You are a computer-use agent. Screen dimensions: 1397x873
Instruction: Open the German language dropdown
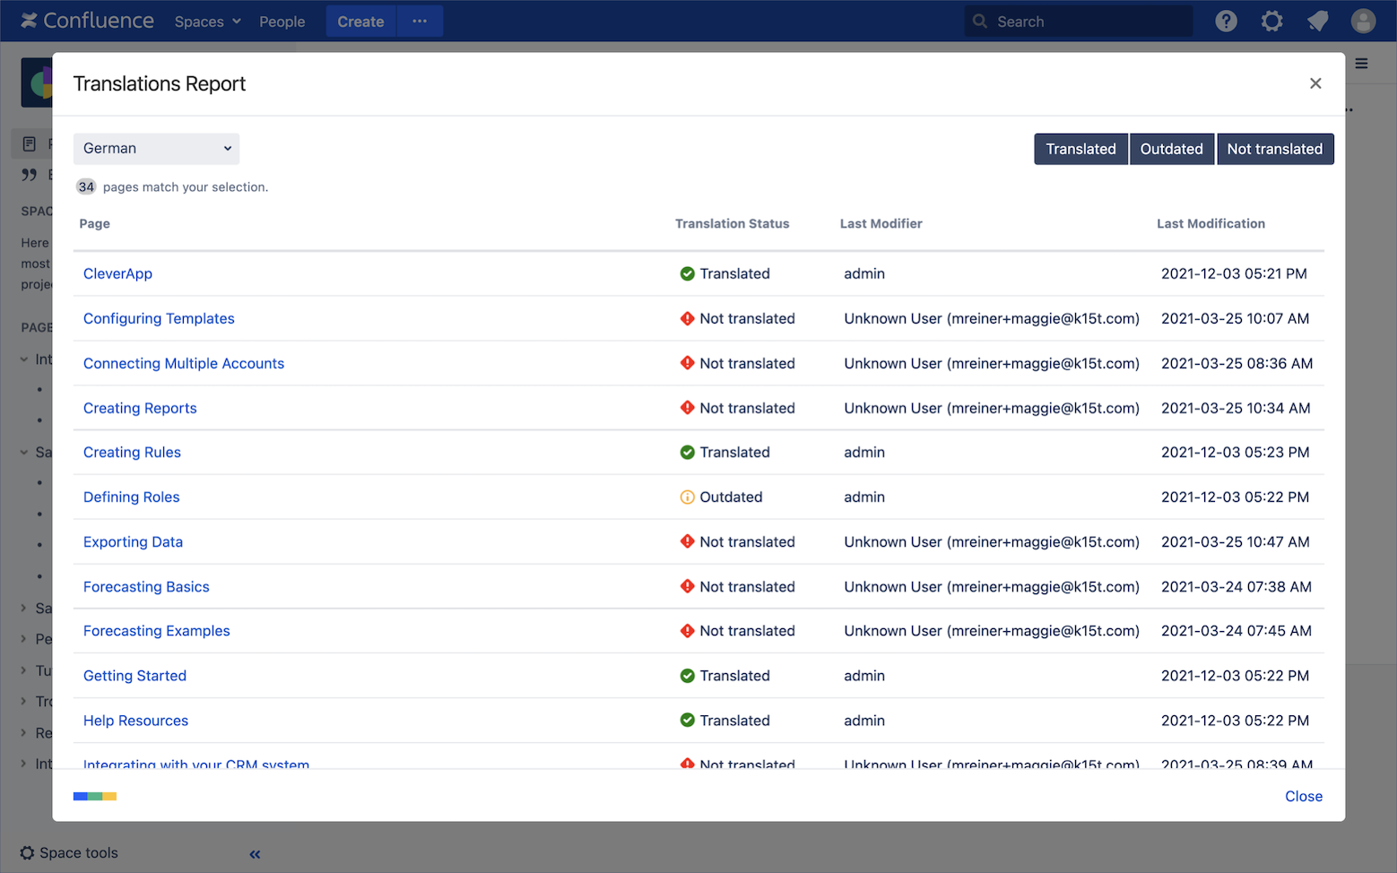pyautogui.click(x=156, y=149)
